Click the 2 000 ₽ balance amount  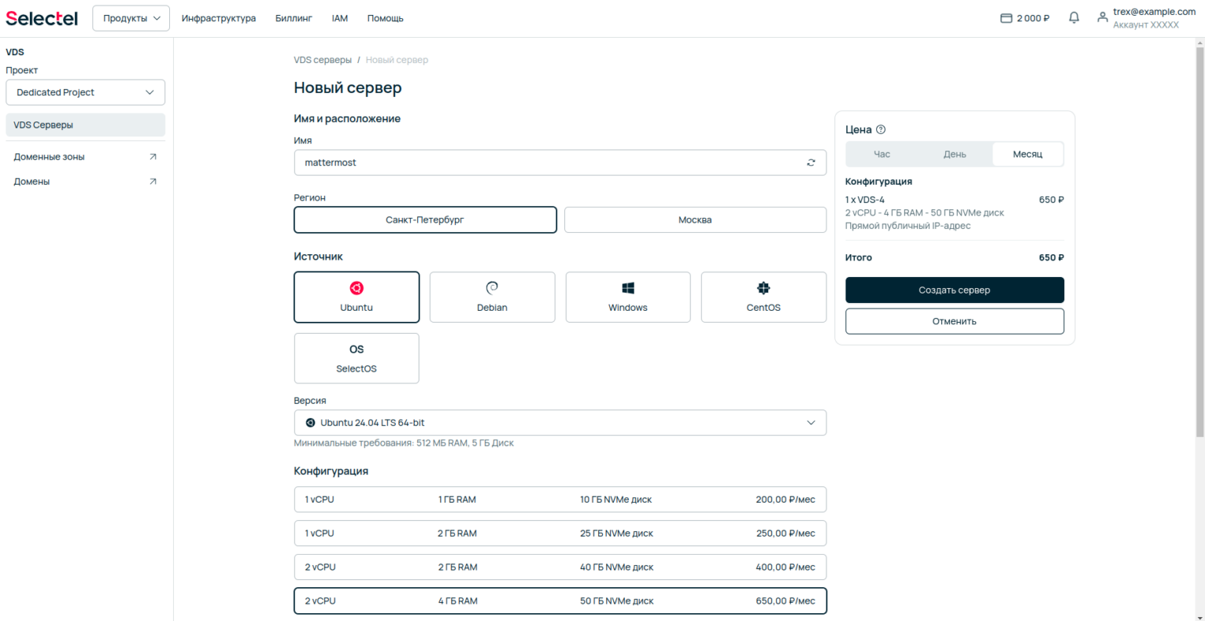(1033, 18)
